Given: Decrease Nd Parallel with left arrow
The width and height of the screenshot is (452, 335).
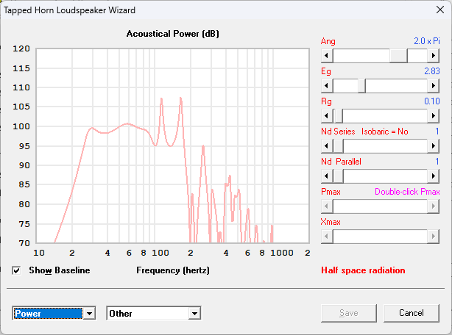Looking at the screenshot, I should [x=327, y=176].
